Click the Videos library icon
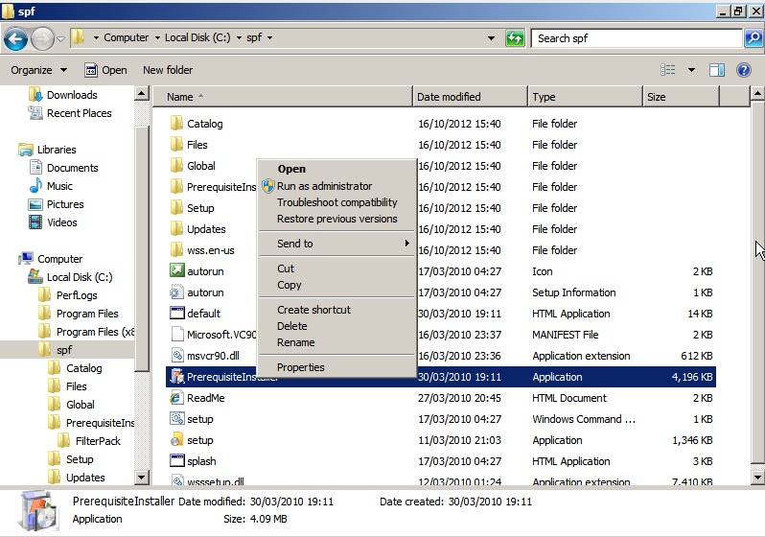This screenshot has height=537, width=765. (x=35, y=222)
